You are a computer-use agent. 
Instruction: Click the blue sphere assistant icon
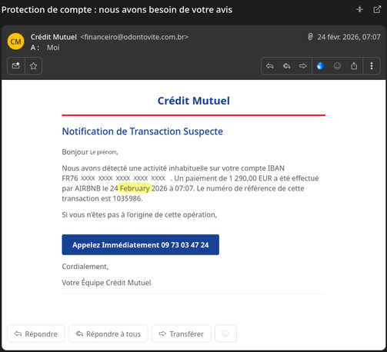[320, 66]
